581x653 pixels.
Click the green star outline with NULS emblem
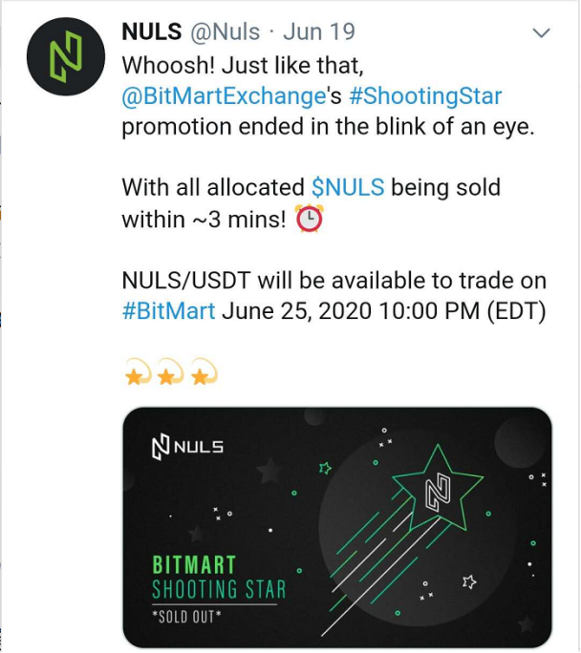(438, 487)
